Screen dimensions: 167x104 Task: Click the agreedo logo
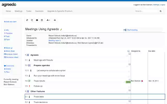click(9, 5)
